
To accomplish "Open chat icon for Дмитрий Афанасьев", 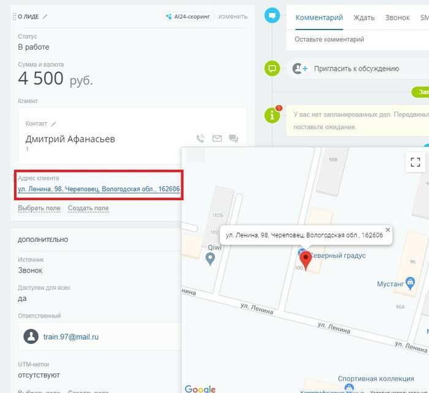I will pyautogui.click(x=233, y=138).
